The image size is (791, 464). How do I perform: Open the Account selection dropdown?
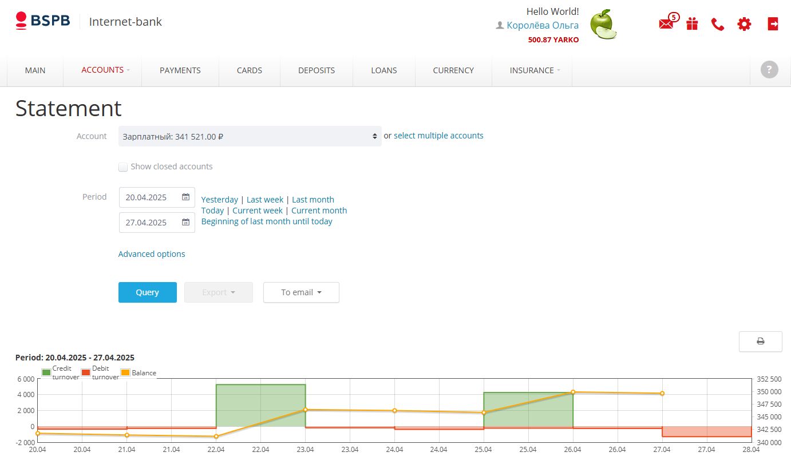point(250,137)
